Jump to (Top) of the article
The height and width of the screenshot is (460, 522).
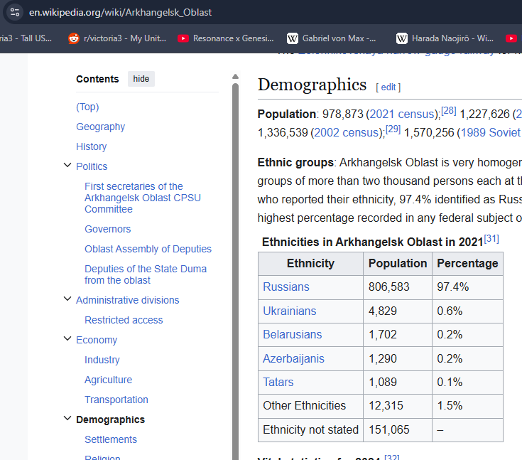click(87, 107)
